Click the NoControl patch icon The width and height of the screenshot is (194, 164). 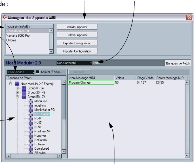(x=31, y=140)
